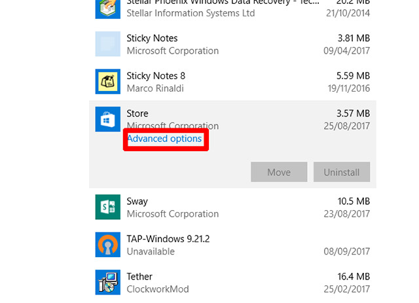Screen dimensions: 419x303
Task: Click the Uninstall button
Action: [x=342, y=172]
